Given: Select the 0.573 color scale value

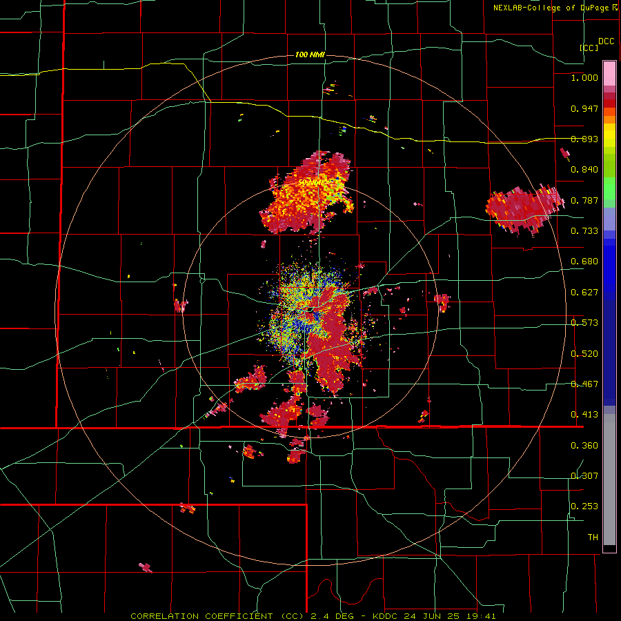Looking at the screenshot, I should point(584,323).
